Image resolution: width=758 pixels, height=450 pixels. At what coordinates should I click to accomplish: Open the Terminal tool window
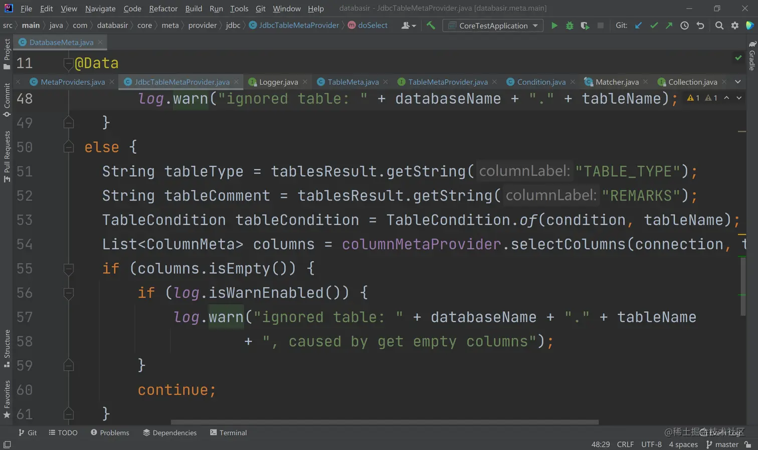coord(228,432)
